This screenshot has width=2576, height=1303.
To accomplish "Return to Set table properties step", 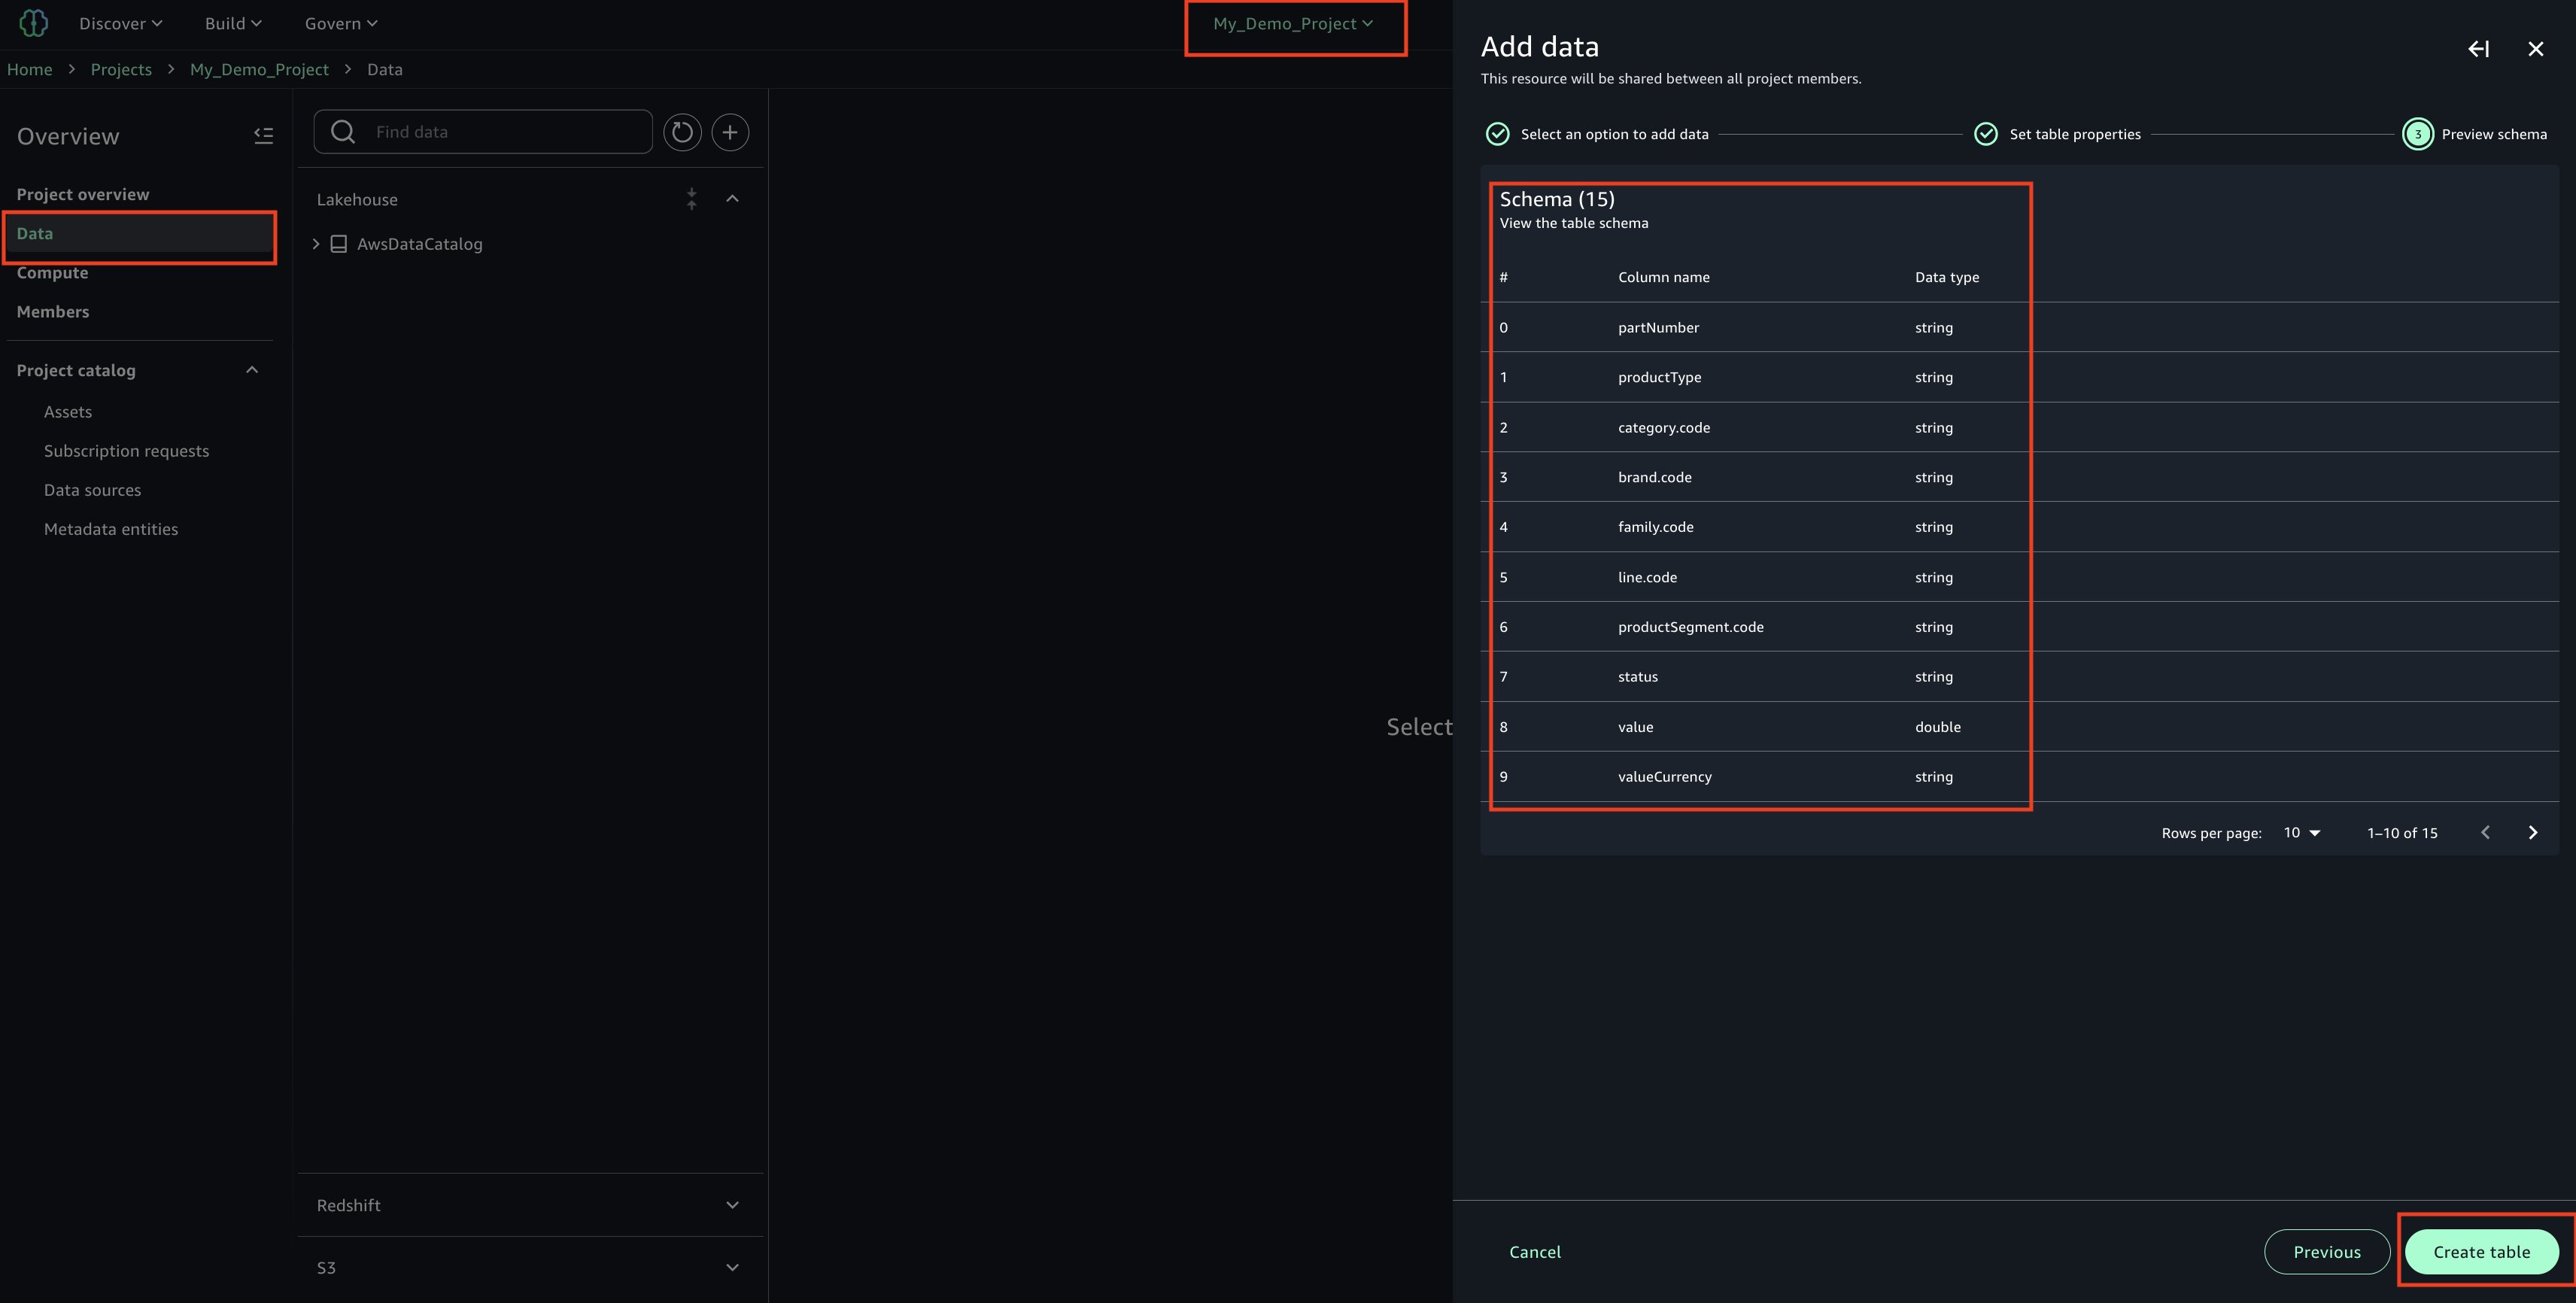I will click(2073, 134).
